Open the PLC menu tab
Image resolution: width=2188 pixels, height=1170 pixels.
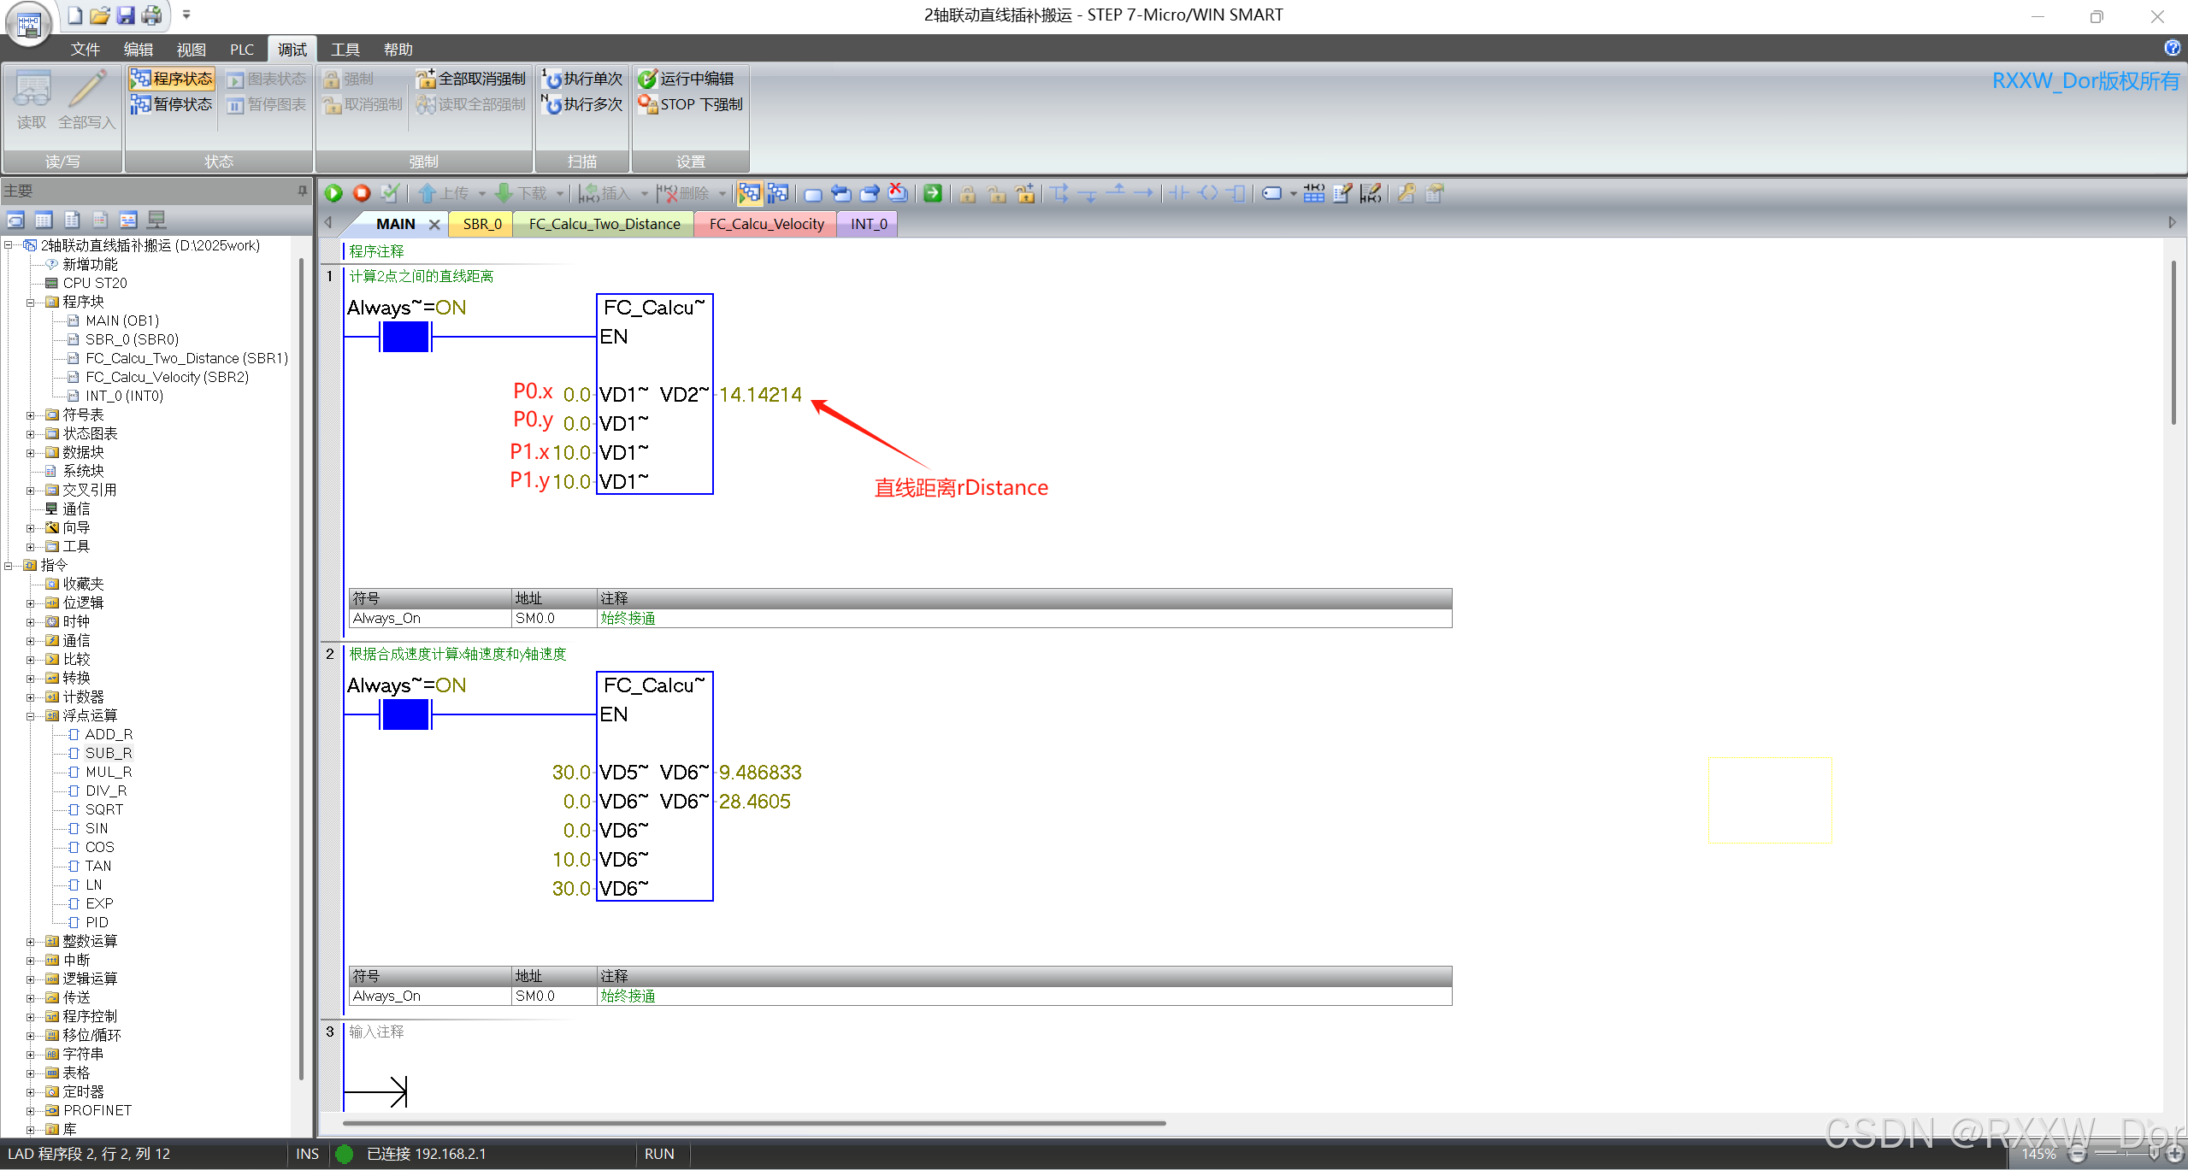click(x=241, y=50)
